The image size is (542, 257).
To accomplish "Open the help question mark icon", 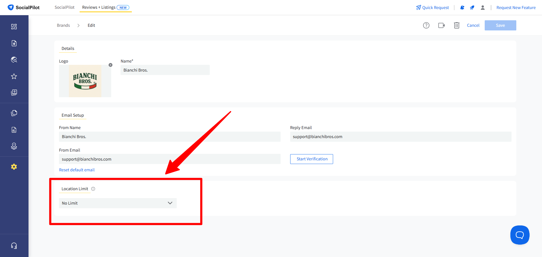I will pos(426,25).
